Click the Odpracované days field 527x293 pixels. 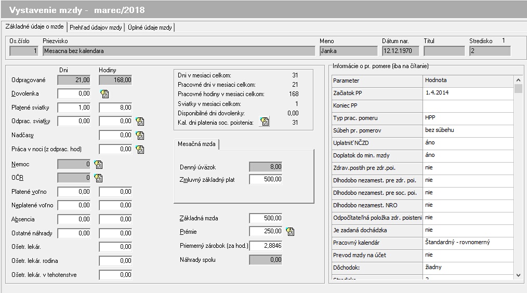tap(74, 80)
